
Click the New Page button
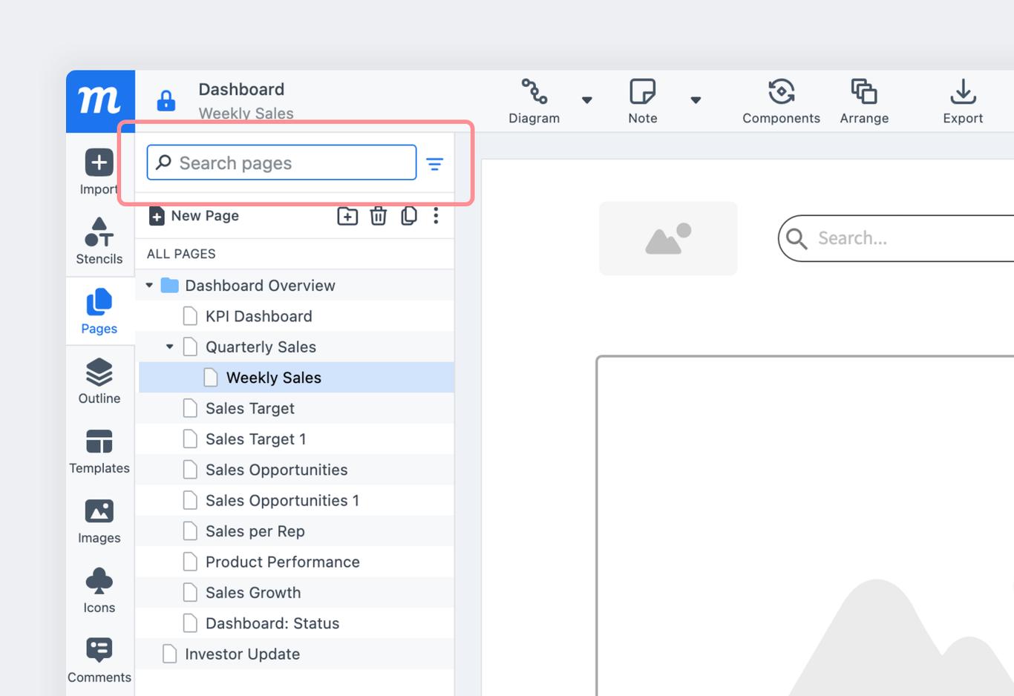pyautogui.click(x=194, y=216)
